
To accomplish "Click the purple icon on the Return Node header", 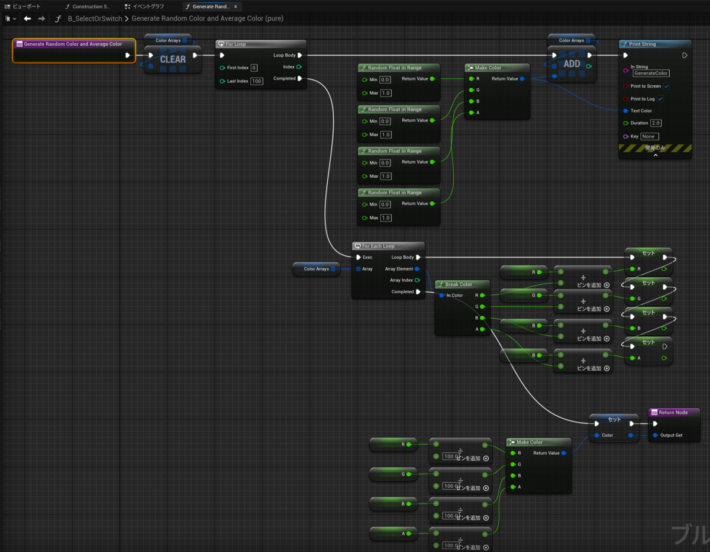I will tap(656, 412).
